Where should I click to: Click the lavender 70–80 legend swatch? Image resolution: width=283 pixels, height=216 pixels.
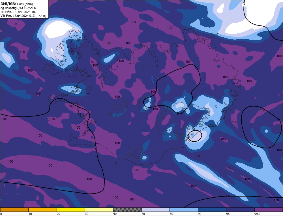[x=156, y=209]
